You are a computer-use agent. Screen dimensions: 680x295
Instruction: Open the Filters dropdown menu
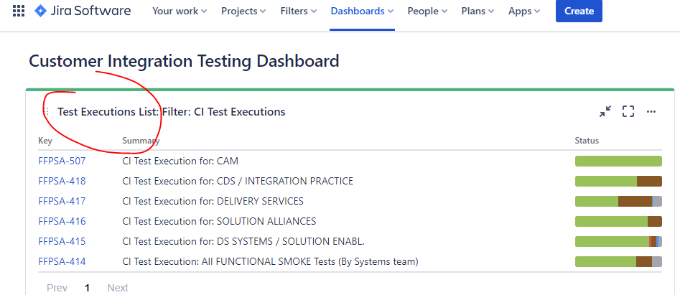point(300,11)
